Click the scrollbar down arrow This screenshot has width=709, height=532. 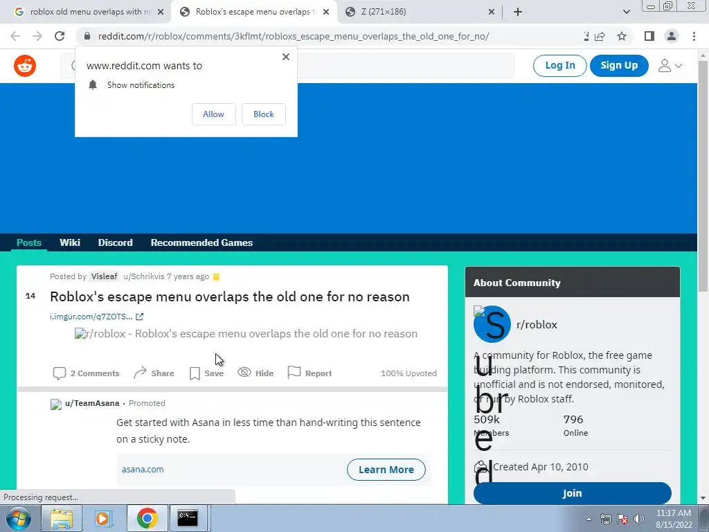[703, 498]
